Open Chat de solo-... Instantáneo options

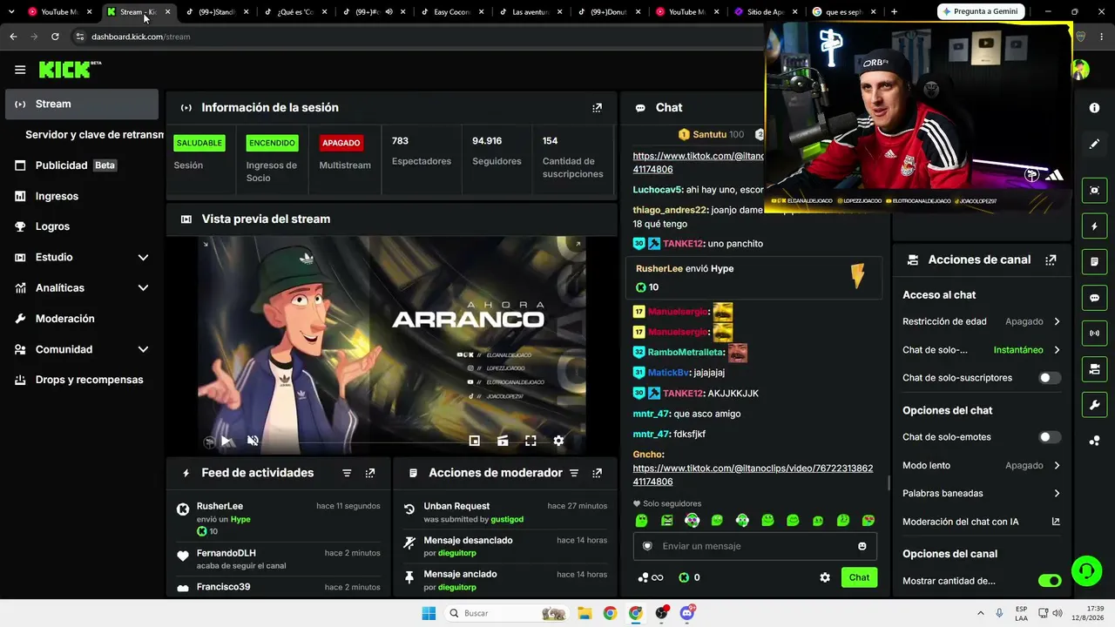981,350
